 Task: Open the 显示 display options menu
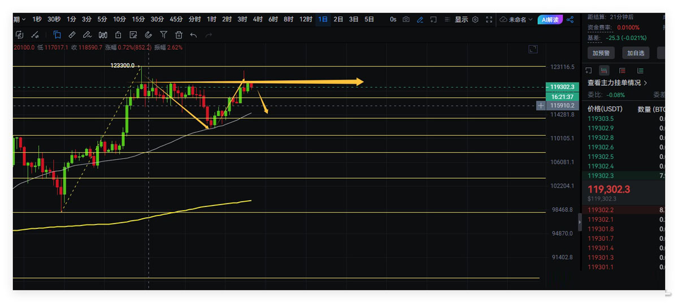(461, 19)
